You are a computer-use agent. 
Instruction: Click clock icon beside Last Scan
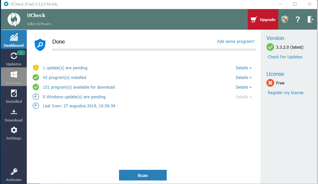click(36, 106)
